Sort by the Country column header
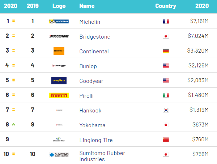The image size is (217, 164). 166,6
